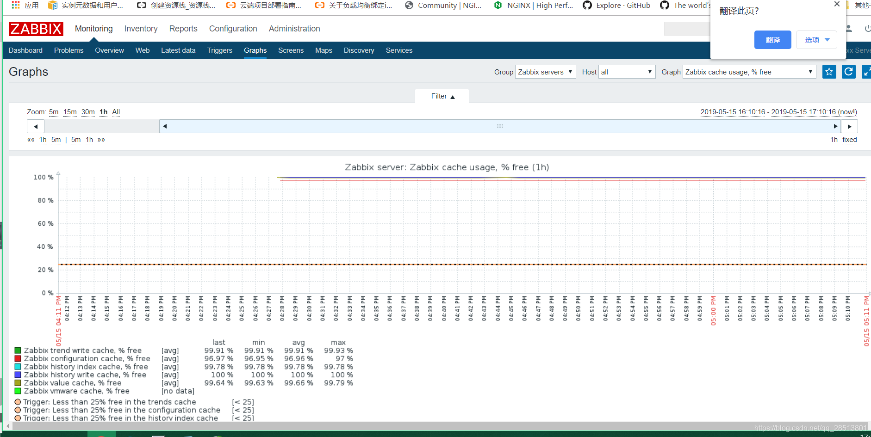This screenshot has height=437, width=871.
Task: Click left arrow of time slider
Action: tap(36, 126)
